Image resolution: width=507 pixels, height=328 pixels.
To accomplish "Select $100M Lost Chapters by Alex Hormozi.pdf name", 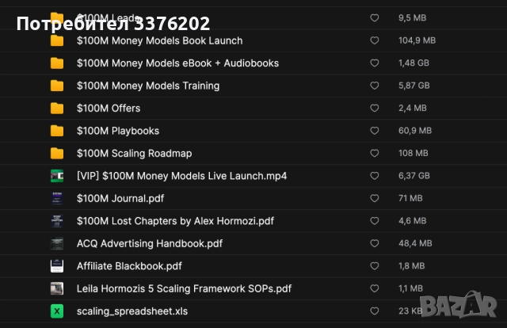I will click(x=175, y=221).
